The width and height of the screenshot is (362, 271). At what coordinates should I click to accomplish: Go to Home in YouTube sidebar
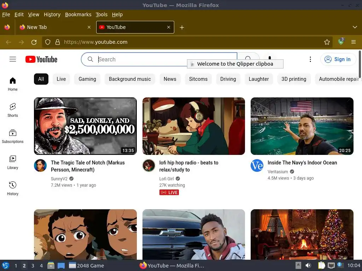pos(13,84)
